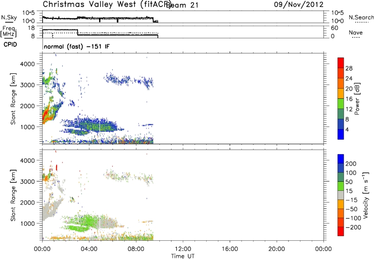Select the date "09/Nov/2012"
This screenshot has height=259, width=374.
(x=299, y=5)
